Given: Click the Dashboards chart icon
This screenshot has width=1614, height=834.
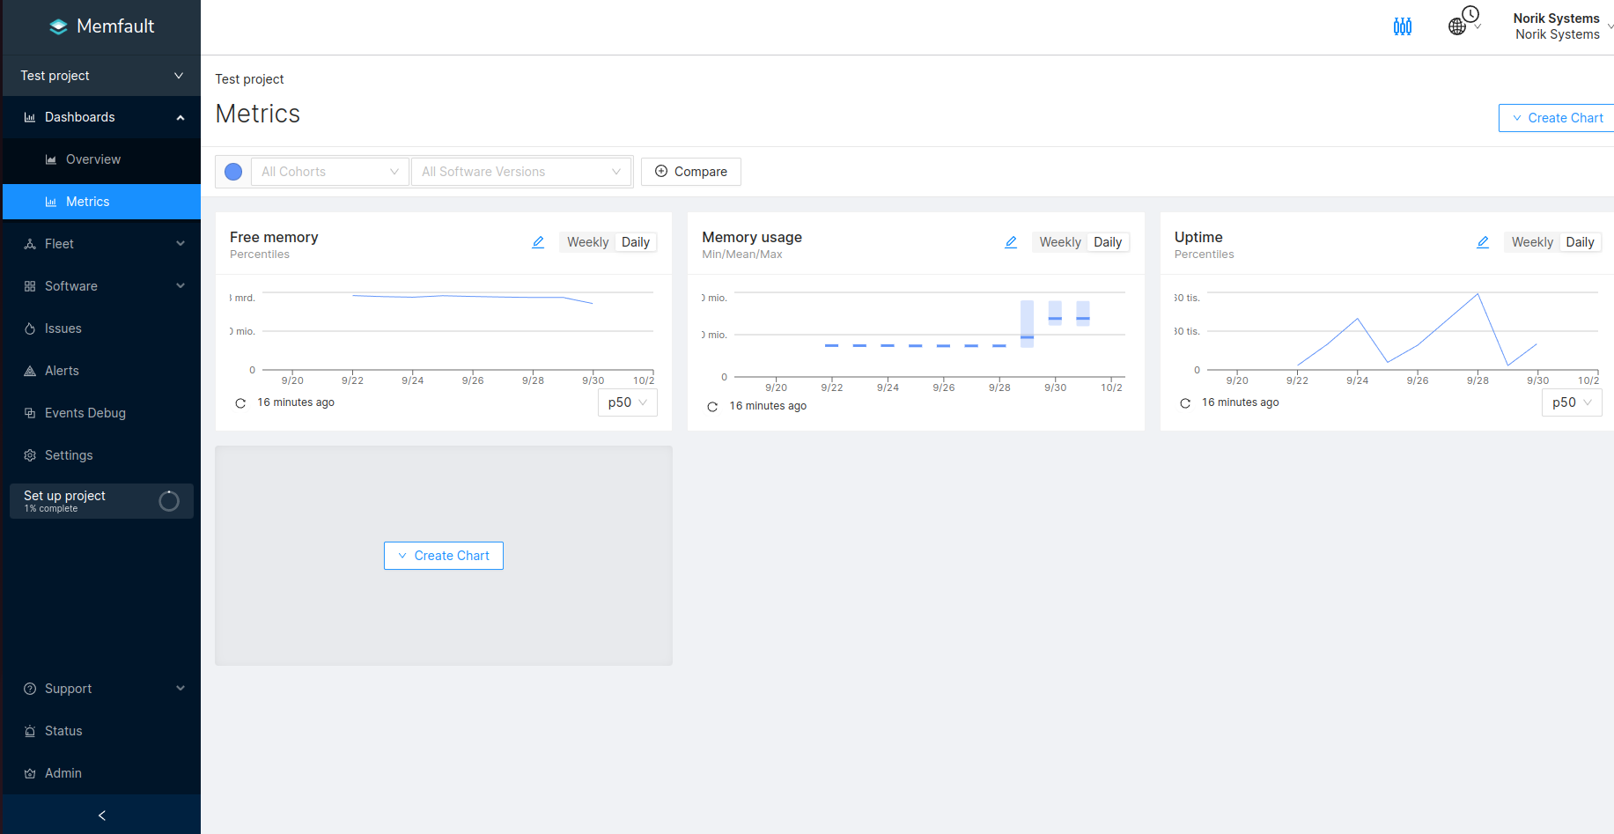Looking at the screenshot, I should [x=30, y=117].
